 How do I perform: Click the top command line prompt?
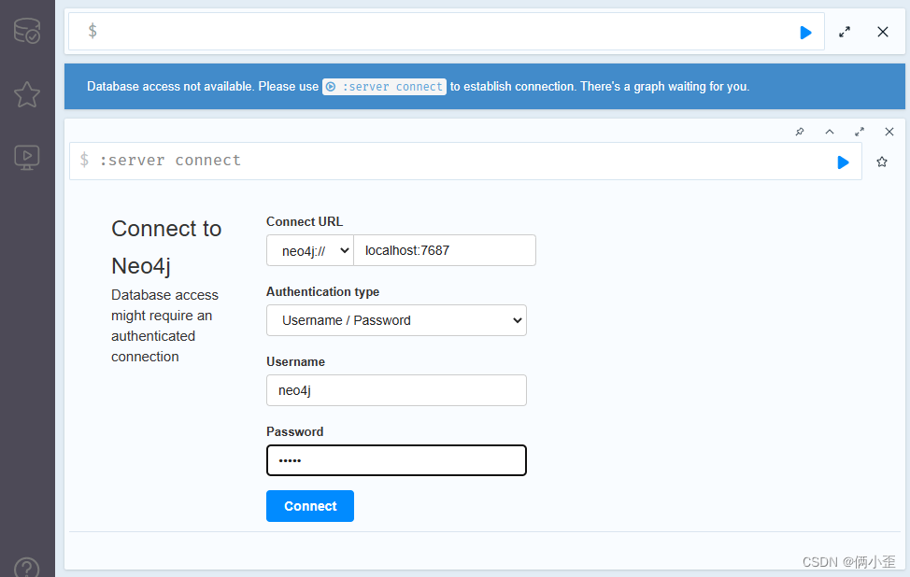[374, 31]
